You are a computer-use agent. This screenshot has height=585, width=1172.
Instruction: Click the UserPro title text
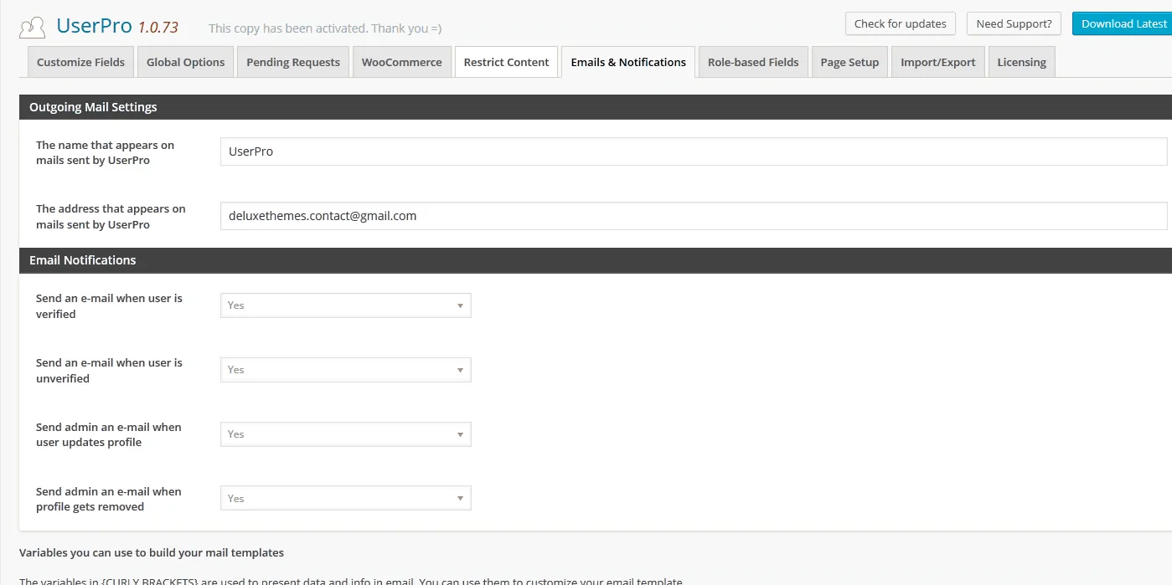tap(94, 26)
